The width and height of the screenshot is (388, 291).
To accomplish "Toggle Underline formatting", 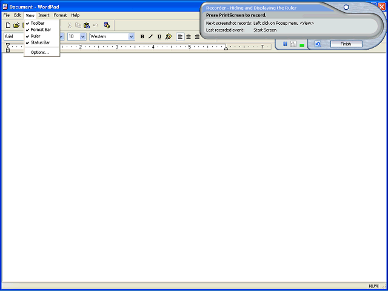I will 159,36.
